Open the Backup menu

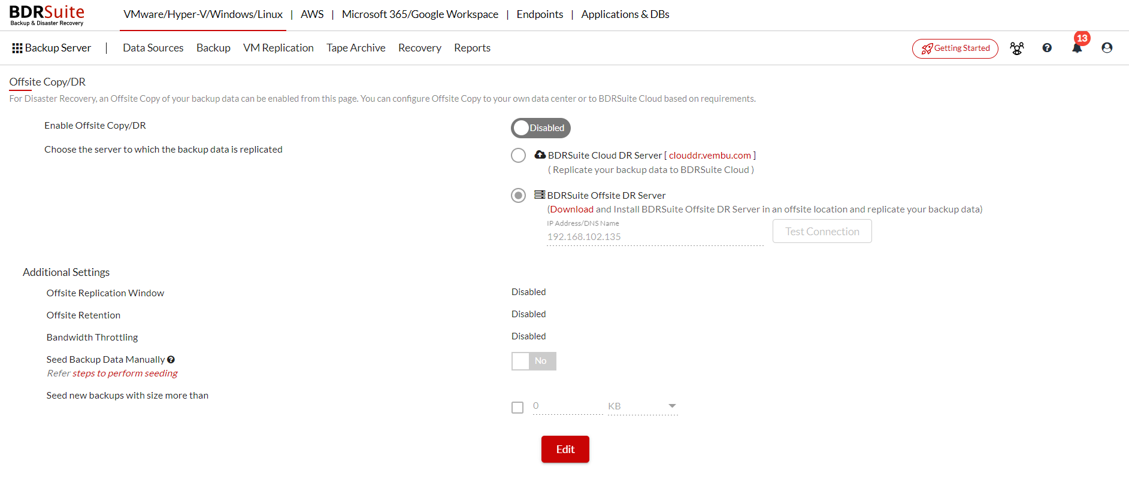213,48
